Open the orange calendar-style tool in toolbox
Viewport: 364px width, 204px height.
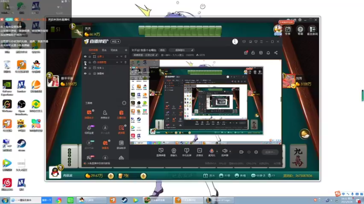pyautogui.click(x=105, y=144)
